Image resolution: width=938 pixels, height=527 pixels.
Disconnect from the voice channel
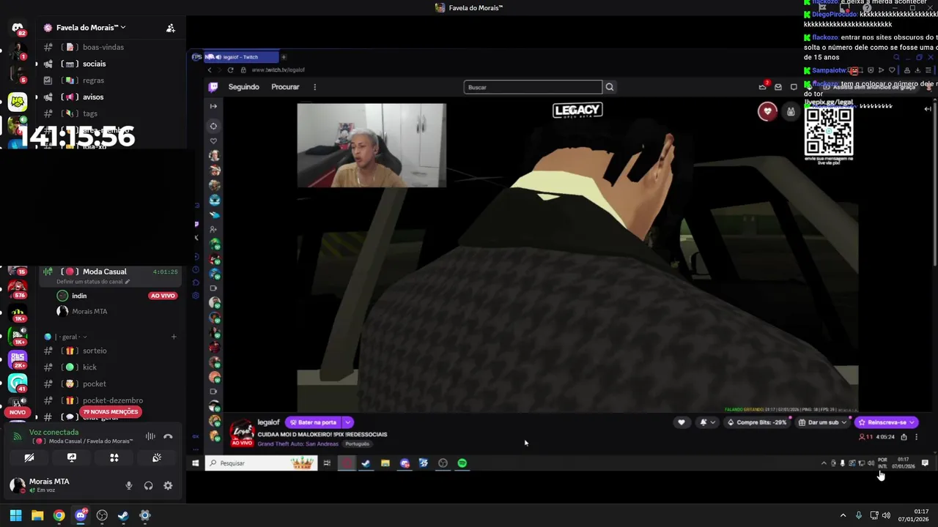coord(168,436)
